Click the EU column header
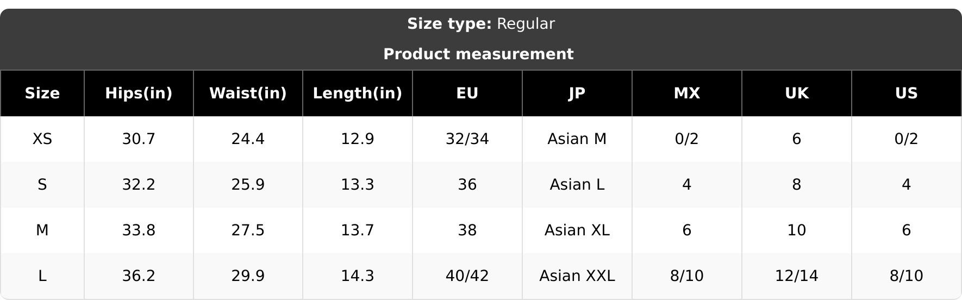Viewport: 962px width, 300px height. click(467, 93)
